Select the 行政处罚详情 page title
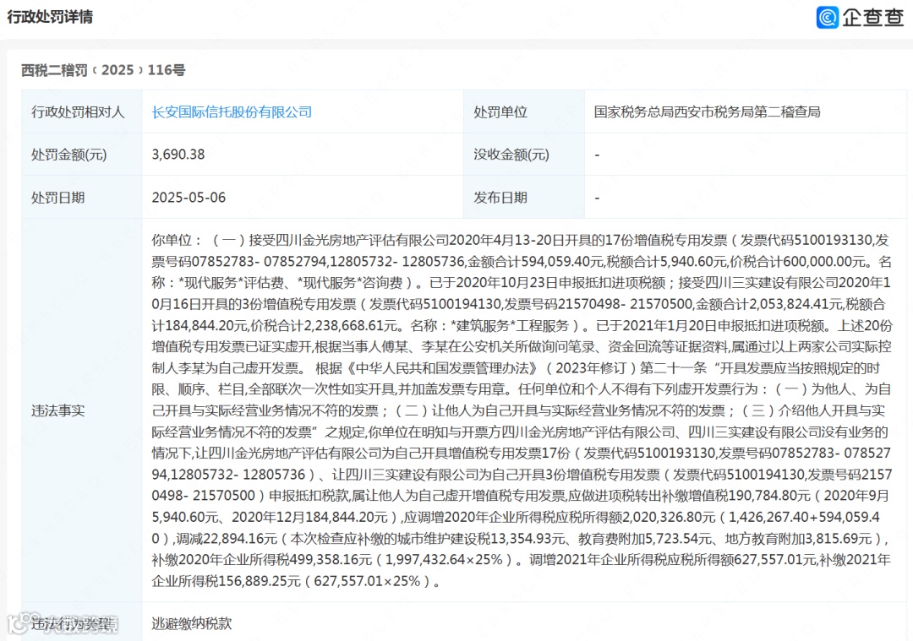This screenshot has width=913, height=641. point(50,16)
